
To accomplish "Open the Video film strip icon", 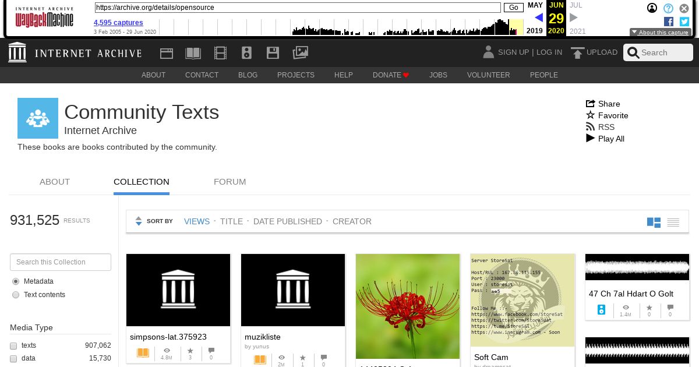I will [220, 53].
